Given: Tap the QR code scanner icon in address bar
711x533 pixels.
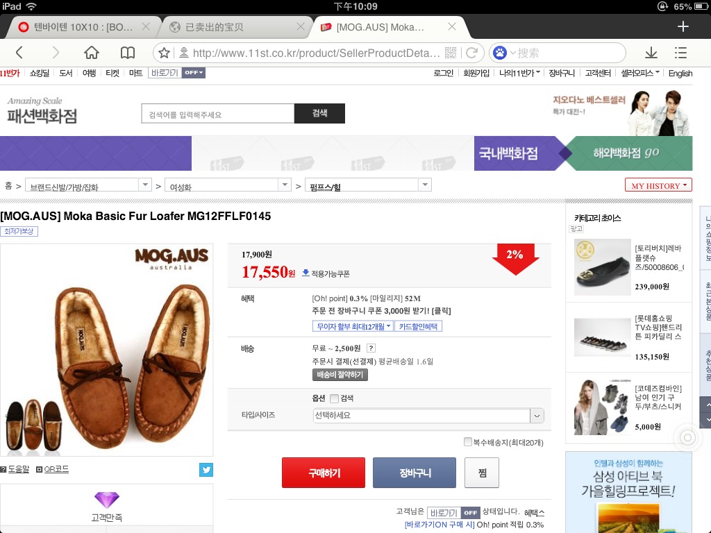Looking at the screenshot, I should (450, 53).
